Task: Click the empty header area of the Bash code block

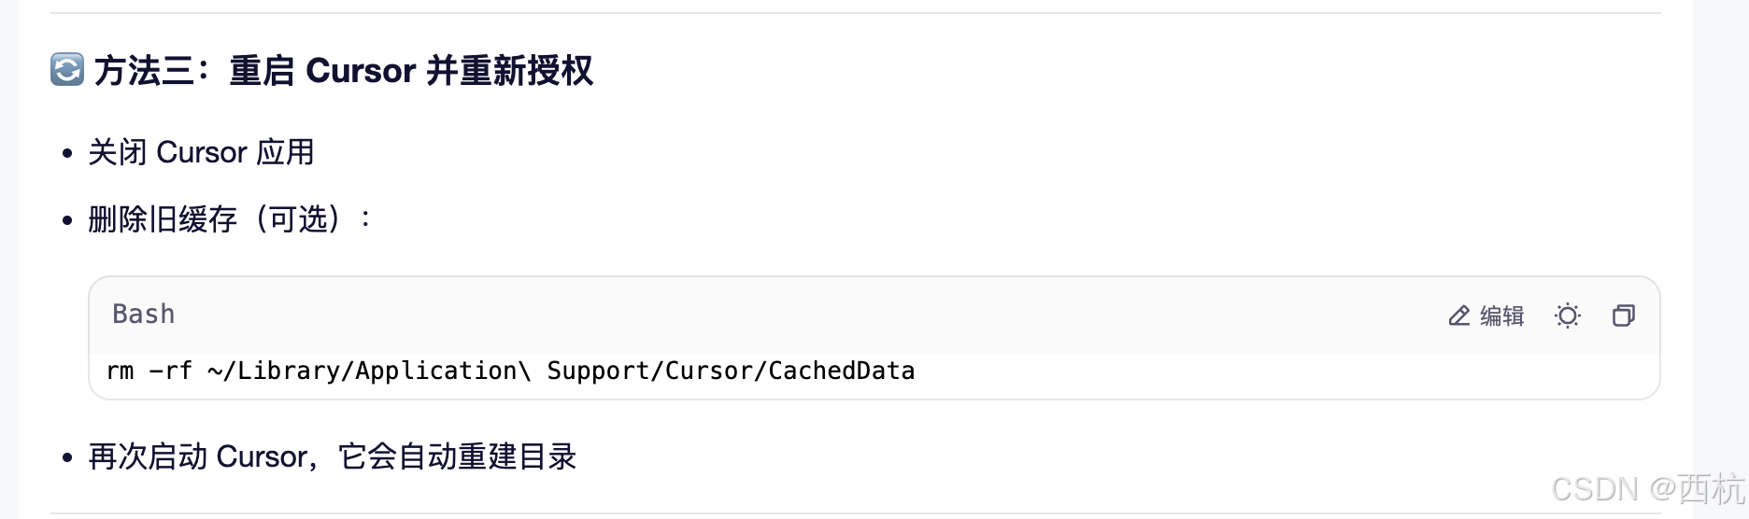Action: [803, 315]
